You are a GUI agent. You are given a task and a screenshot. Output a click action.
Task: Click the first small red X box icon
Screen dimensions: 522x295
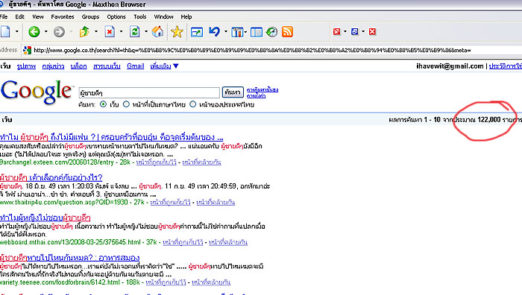(x=336, y=31)
